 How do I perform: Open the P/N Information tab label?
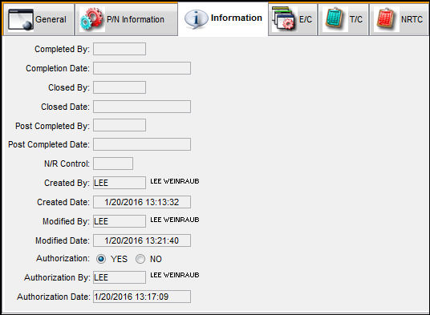[x=136, y=19]
